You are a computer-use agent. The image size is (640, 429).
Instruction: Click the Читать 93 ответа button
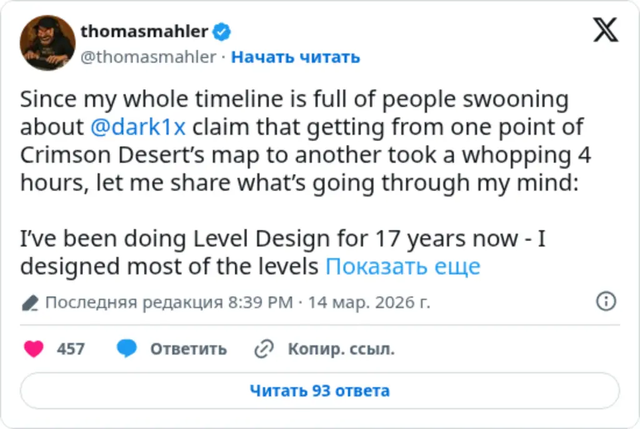coord(319,390)
